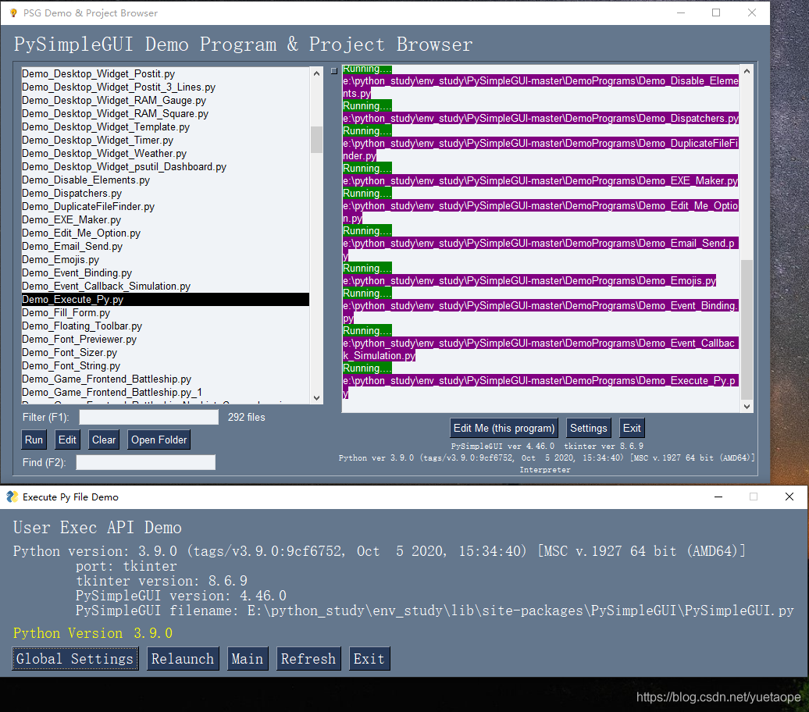Select Demo_Email_Send.py in the list
This screenshot has width=809, height=712.
click(x=165, y=247)
